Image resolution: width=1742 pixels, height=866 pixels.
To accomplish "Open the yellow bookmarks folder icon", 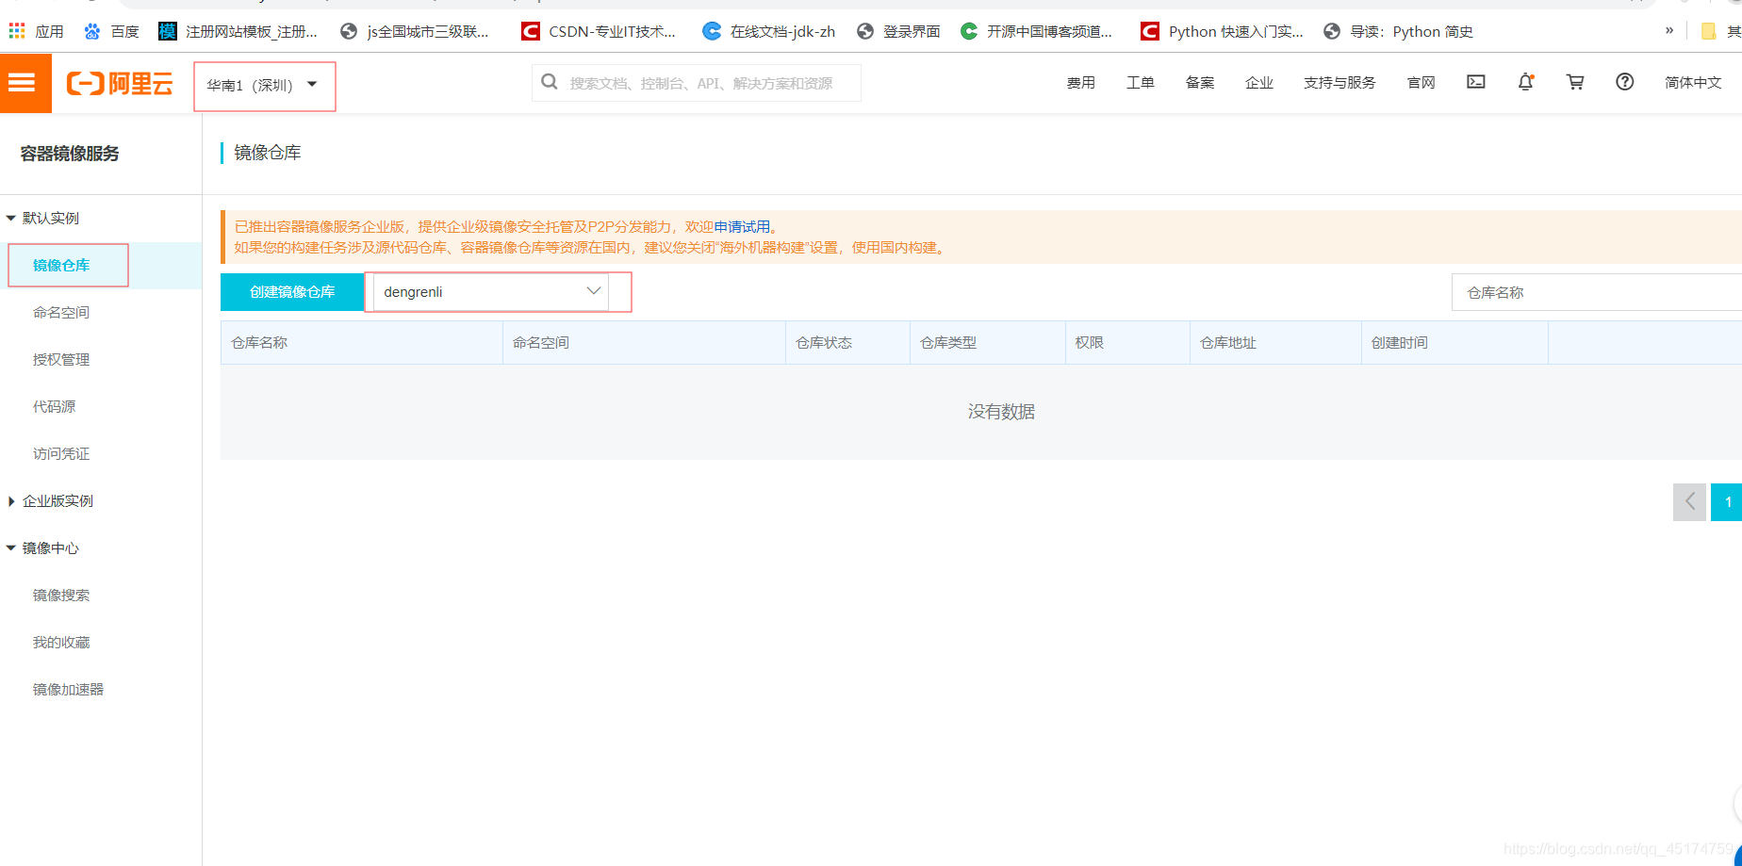I will (x=1708, y=31).
